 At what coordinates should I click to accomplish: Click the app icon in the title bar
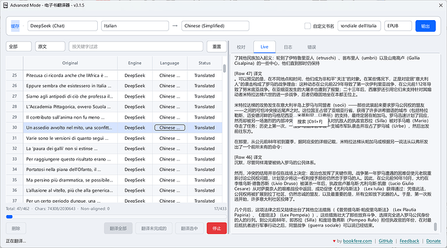tap(5, 5)
